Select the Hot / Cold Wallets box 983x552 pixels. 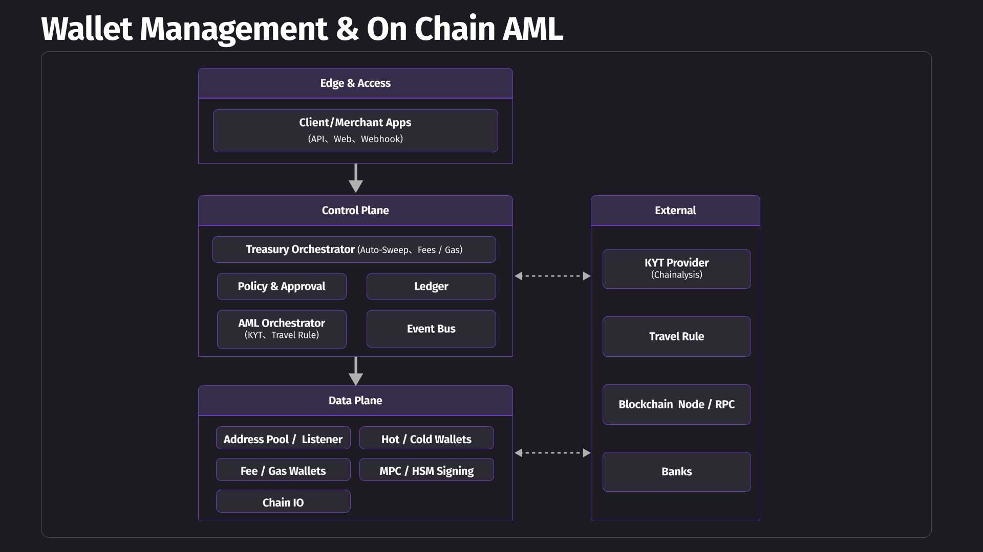[426, 438]
